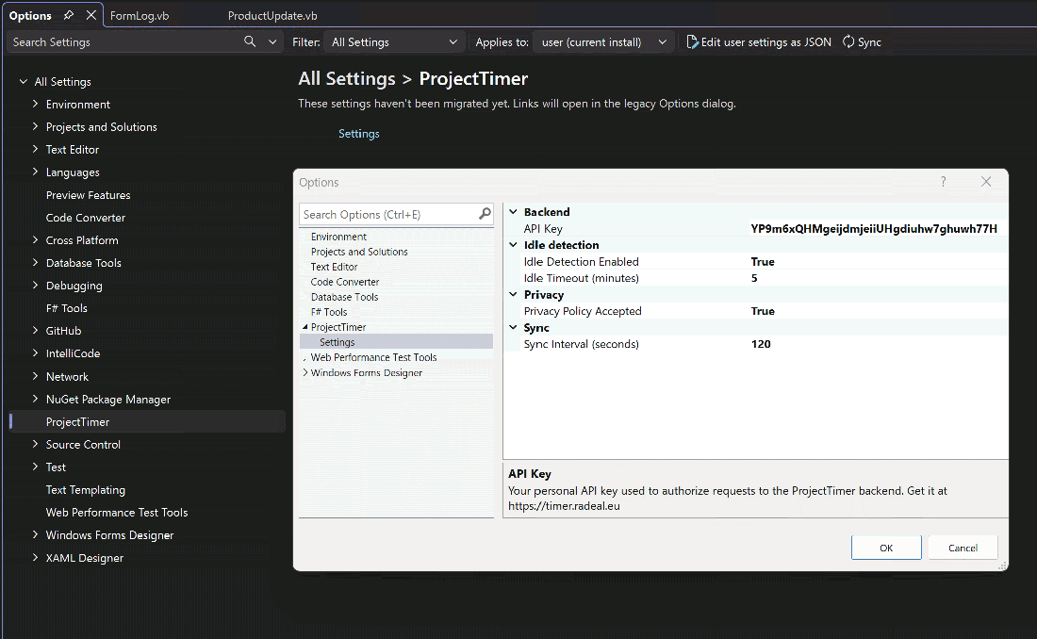Select Environment in dialog tree
The image size is (1037, 639).
[338, 237]
